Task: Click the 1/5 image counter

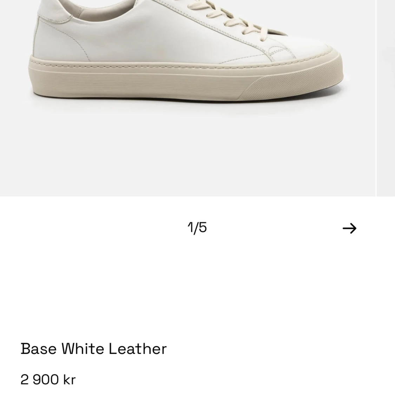Action: tap(197, 228)
